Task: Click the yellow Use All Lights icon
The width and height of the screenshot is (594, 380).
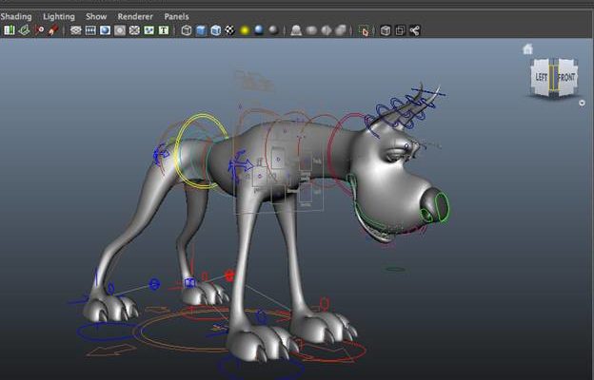Action: click(245, 30)
